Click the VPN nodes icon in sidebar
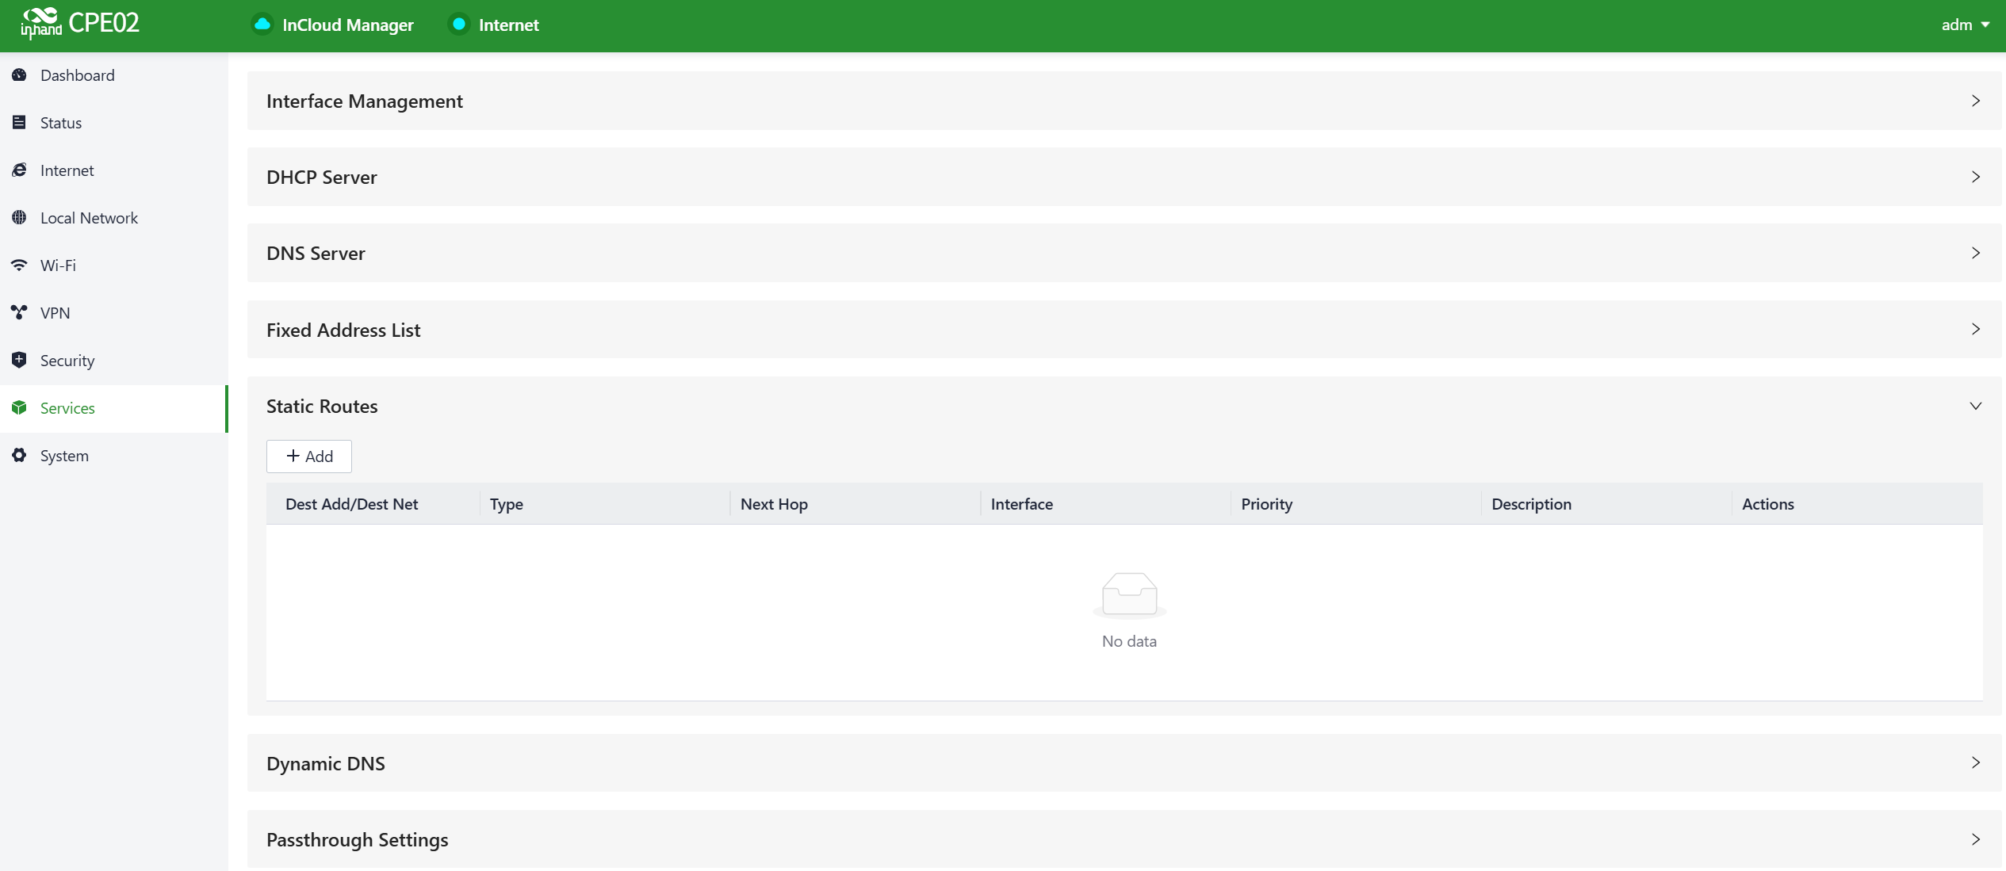Screen dimensions: 2006x871 click(20, 313)
